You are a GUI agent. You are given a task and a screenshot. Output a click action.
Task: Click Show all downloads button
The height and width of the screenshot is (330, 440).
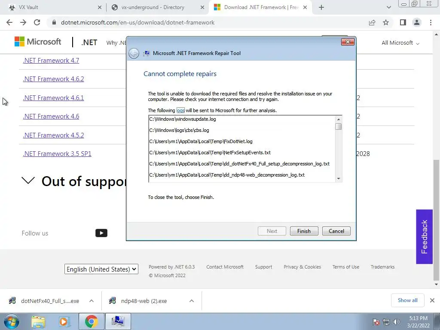[407, 300]
